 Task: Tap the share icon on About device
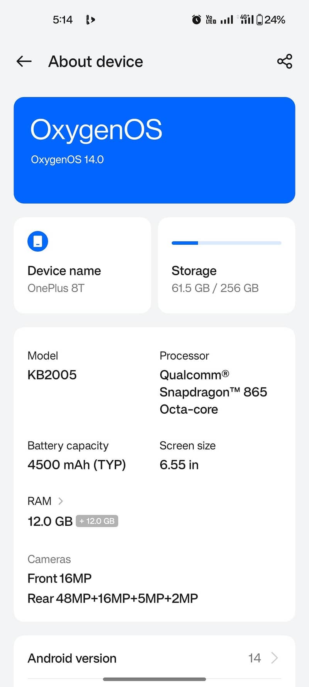[284, 61]
